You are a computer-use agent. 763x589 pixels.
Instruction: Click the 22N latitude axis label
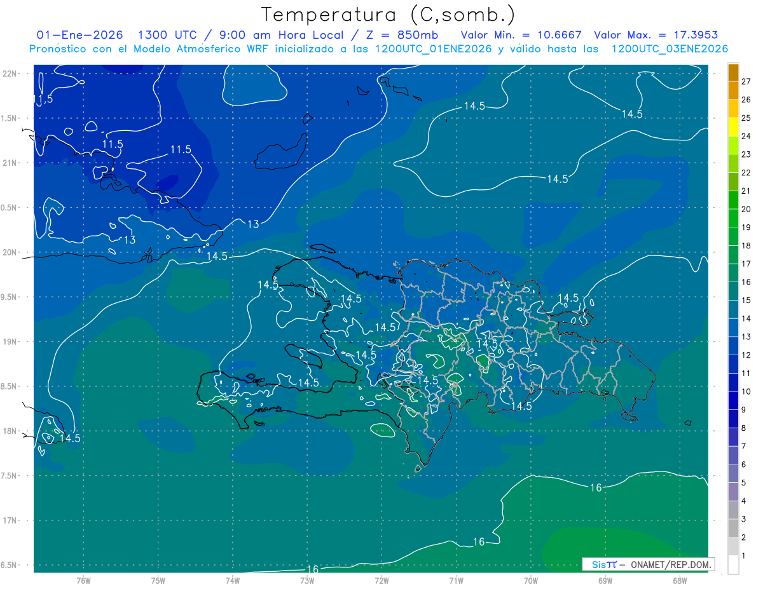click(x=10, y=73)
